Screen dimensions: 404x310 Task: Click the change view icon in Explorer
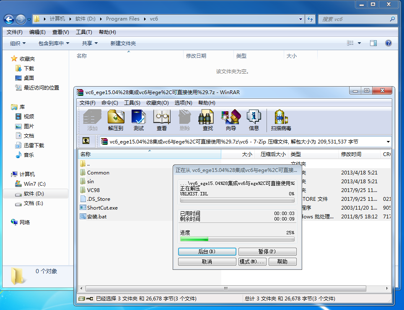point(350,43)
